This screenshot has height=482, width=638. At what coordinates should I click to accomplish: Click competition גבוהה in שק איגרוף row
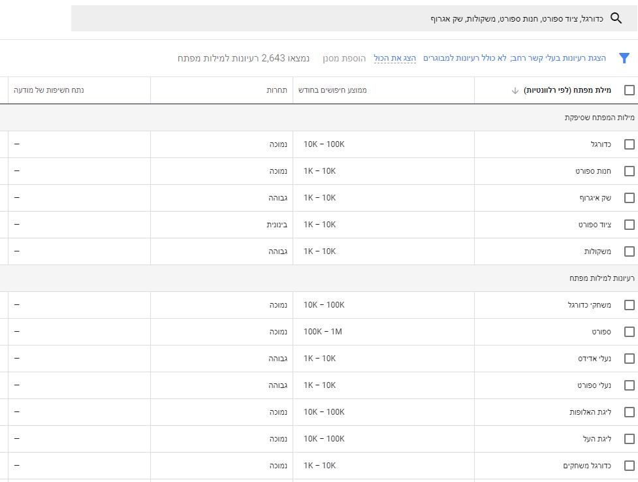(x=278, y=198)
